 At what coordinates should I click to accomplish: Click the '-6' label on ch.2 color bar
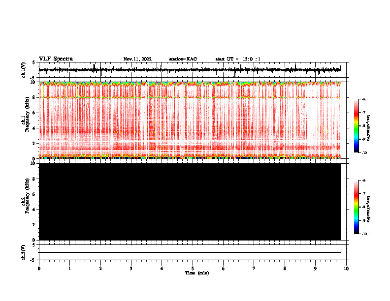(363, 181)
